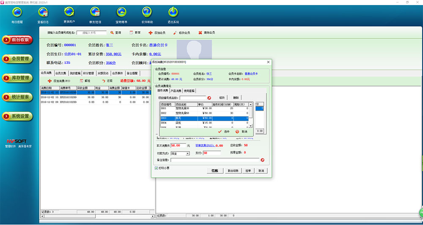Click the 查看日志 view log icon
The width and height of the screenshot is (423, 225).
43,13
